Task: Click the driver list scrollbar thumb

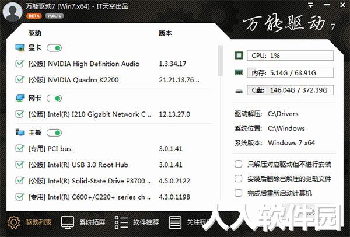Action: coord(220,61)
